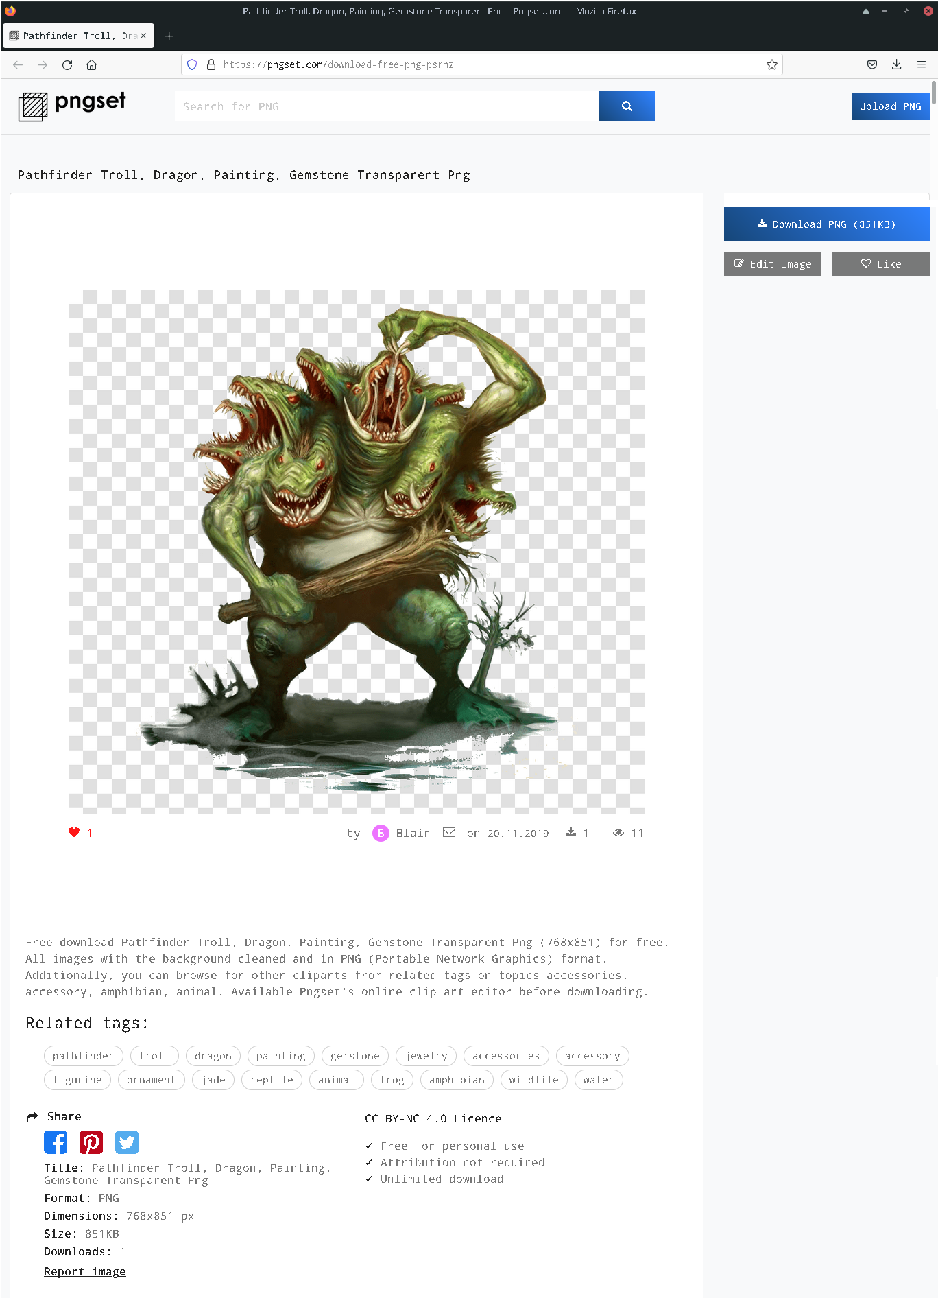Open the dragon tag
The width and height of the screenshot is (938, 1298).
(213, 1056)
